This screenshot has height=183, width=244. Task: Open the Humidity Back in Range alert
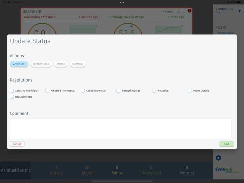(147, 17)
